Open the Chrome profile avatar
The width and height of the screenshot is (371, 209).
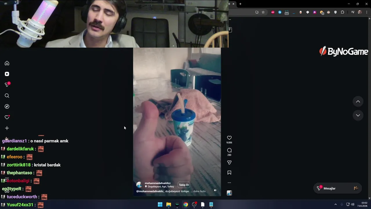(360, 12)
